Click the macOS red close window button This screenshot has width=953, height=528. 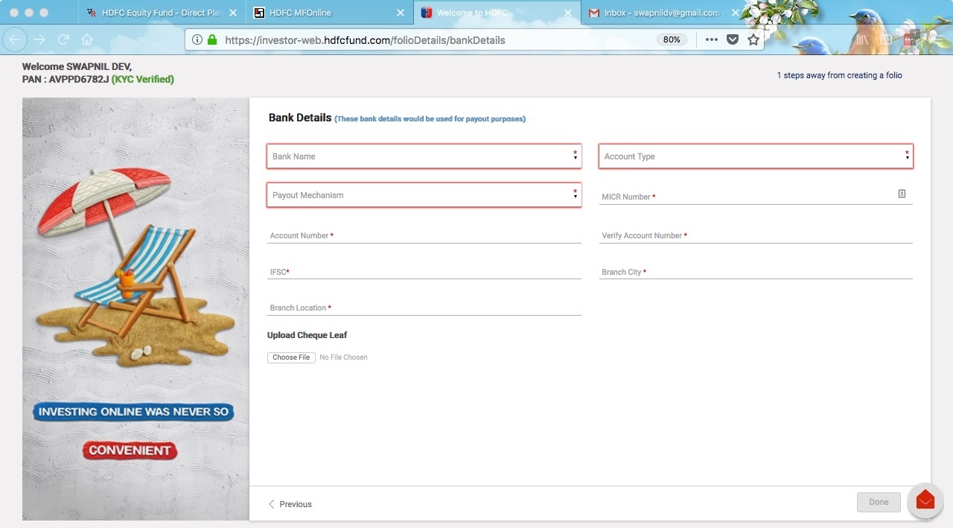(x=14, y=13)
